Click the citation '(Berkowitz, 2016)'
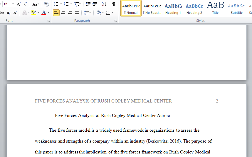This screenshot has width=252, height=157. (x=164, y=141)
